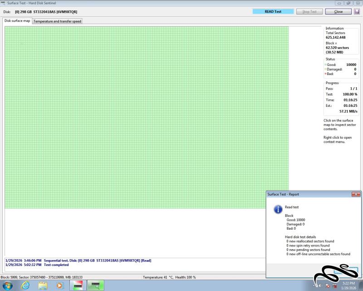Viewport: 363px width, 291px height.
Task: Click the blue information icon in the report
Action: (278, 209)
